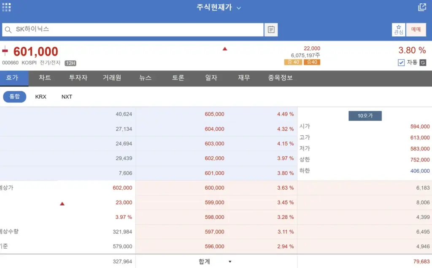Select bid price 596,000

click(214, 247)
